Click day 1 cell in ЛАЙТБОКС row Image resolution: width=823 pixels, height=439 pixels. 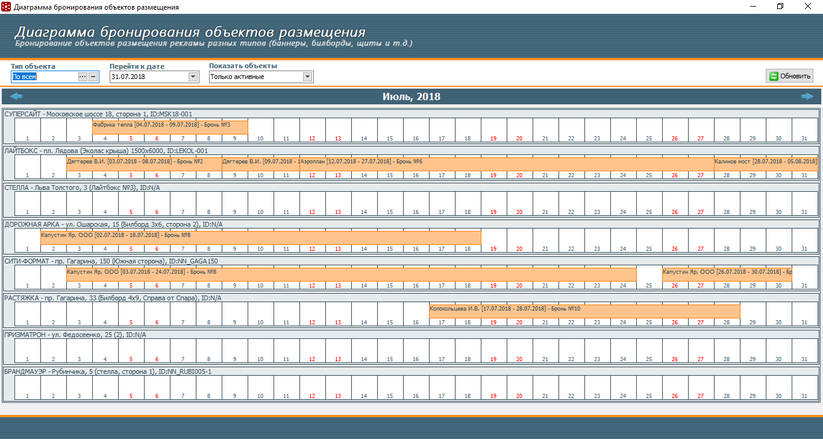click(27, 167)
